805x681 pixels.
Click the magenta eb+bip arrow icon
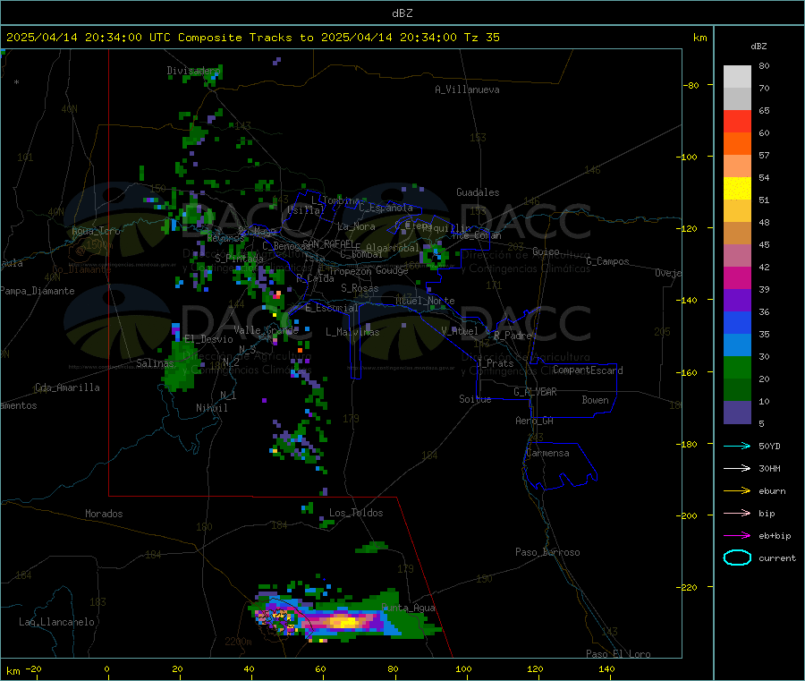coord(737,536)
